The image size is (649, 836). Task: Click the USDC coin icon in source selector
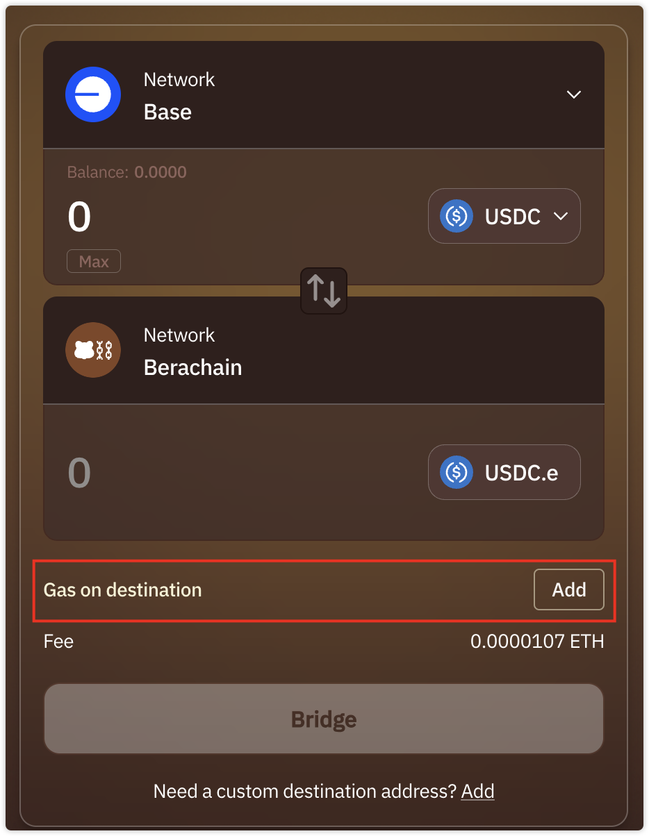(x=457, y=217)
